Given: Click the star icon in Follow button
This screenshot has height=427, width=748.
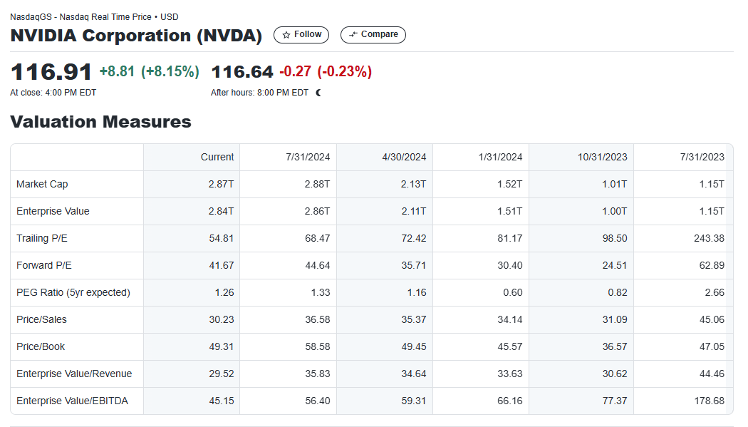Looking at the screenshot, I should click(x=286, y=35).
